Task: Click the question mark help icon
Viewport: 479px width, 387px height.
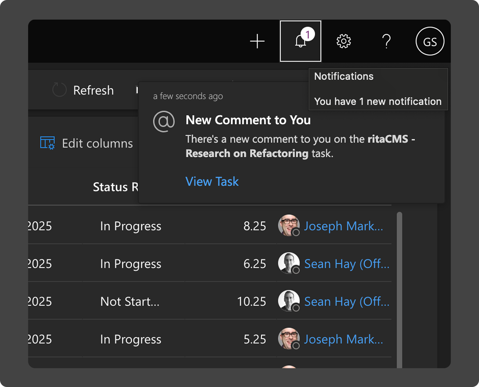Action: tap(386, 41)
